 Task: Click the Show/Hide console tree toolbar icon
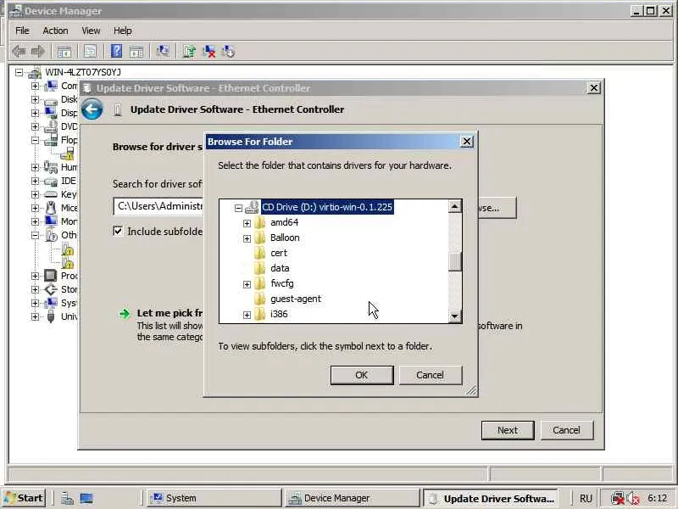click(64, 52)
